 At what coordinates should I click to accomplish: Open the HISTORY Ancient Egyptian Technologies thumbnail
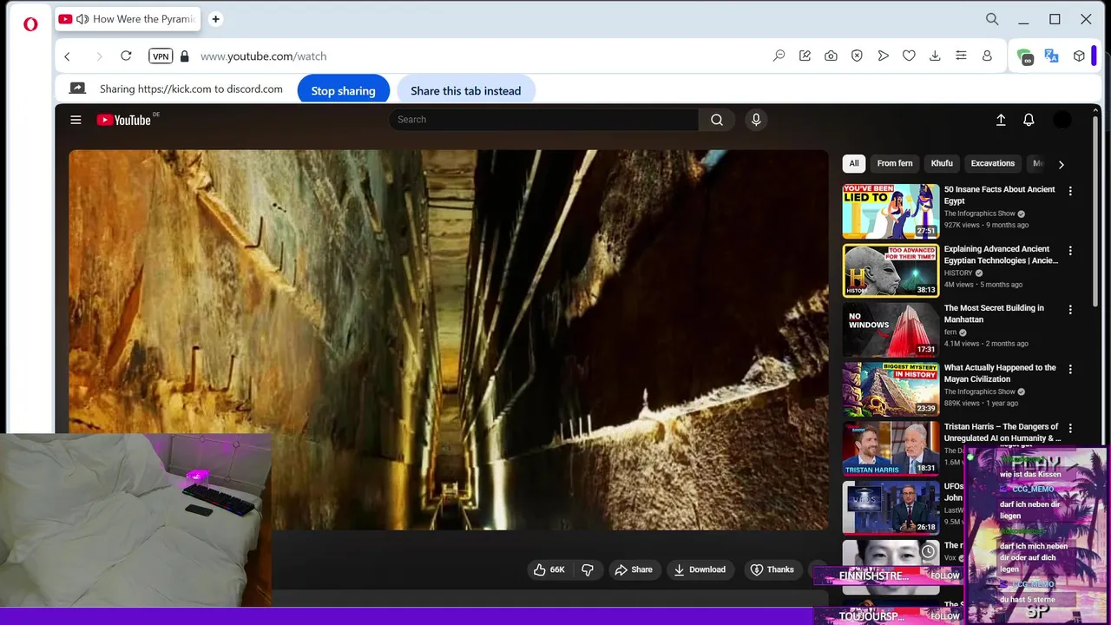pos(891,271)
